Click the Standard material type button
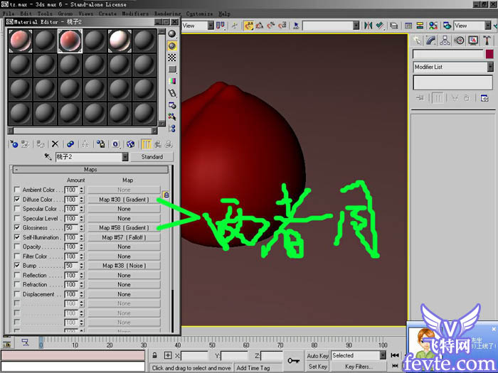This screenshot has width=498, height=373. pos(152,157)
